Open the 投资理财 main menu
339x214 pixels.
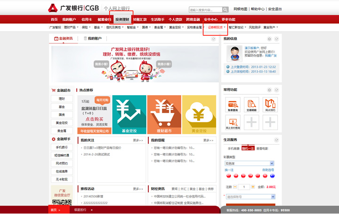point(122,19)
